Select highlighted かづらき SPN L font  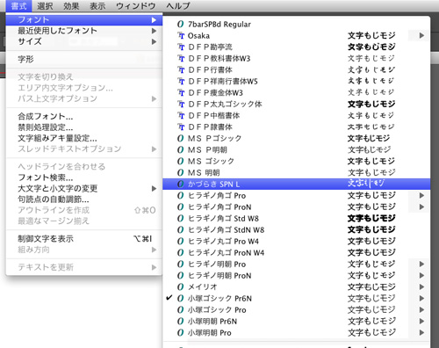[296, 184]
